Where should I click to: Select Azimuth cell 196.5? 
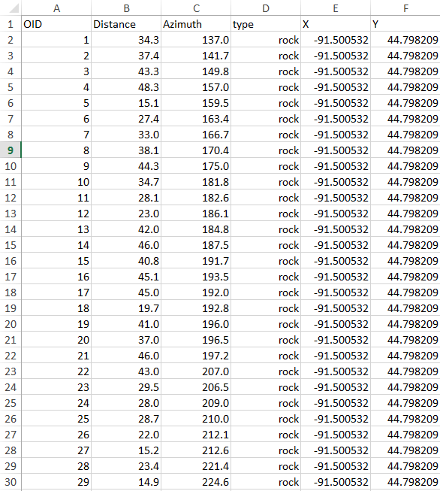[x=196, y=340]
